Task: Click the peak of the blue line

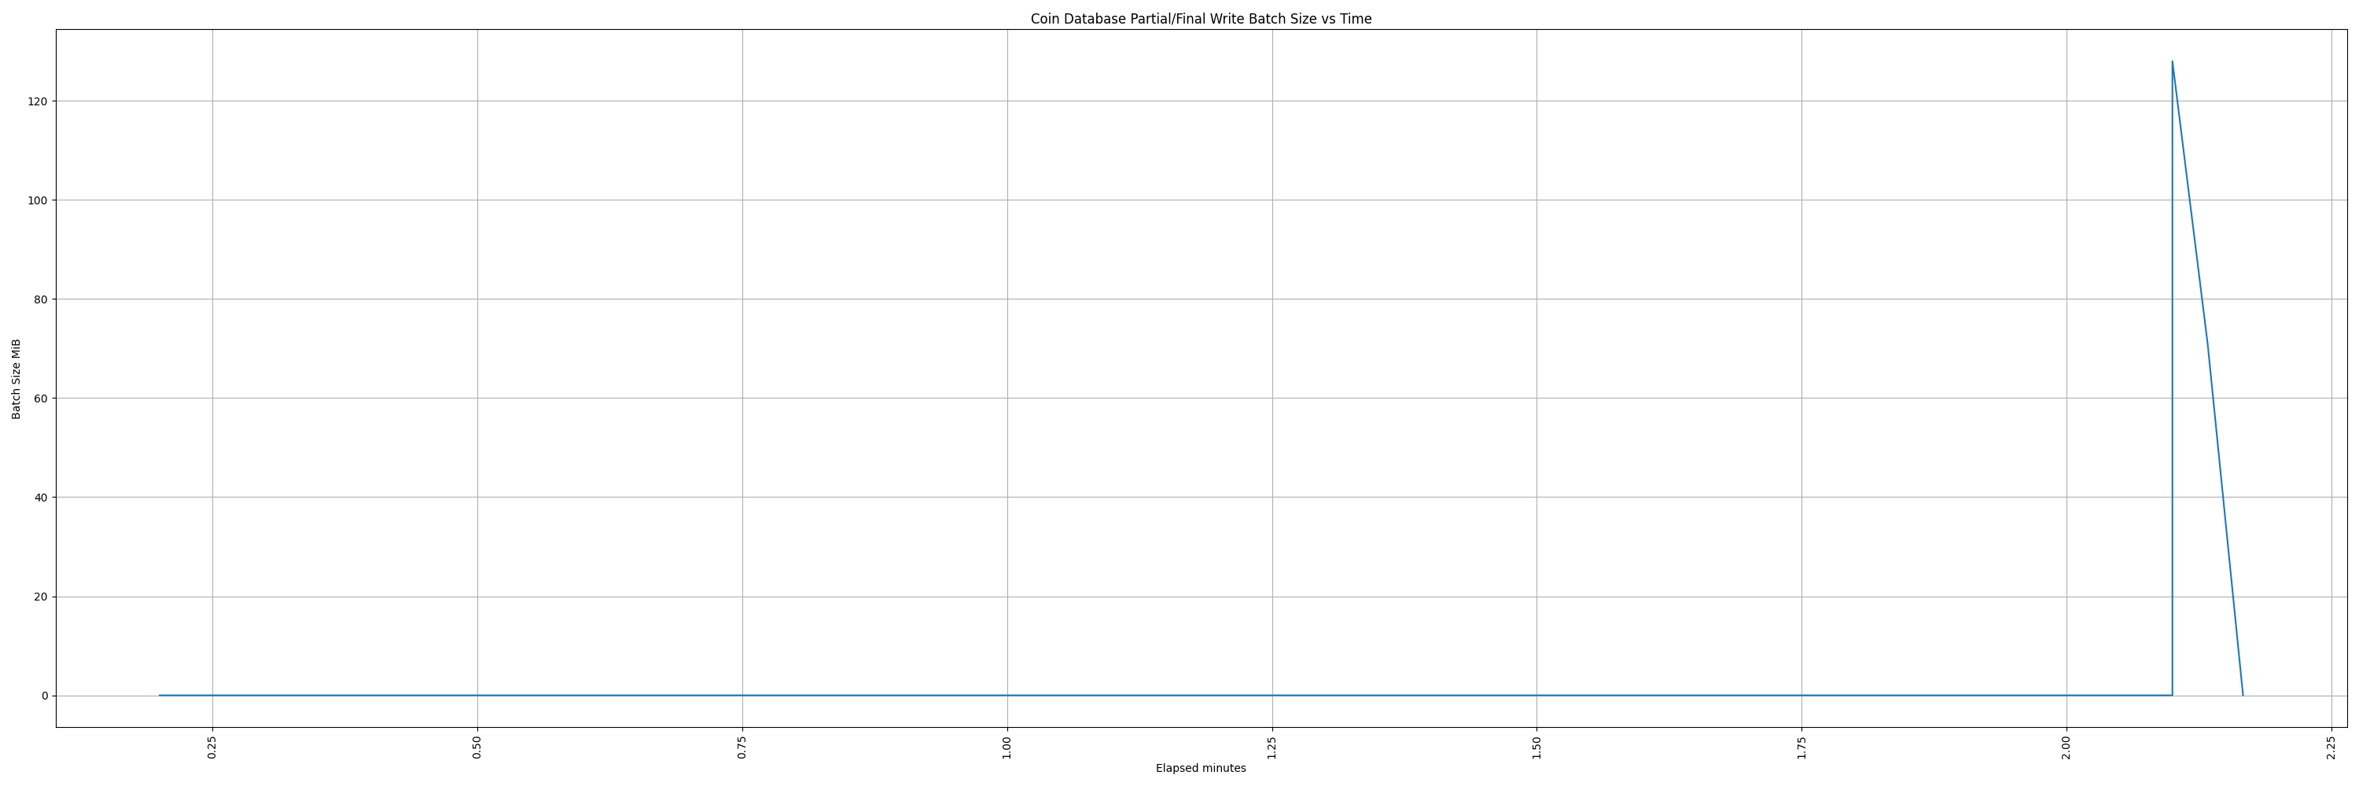Action: (2172, 62)
